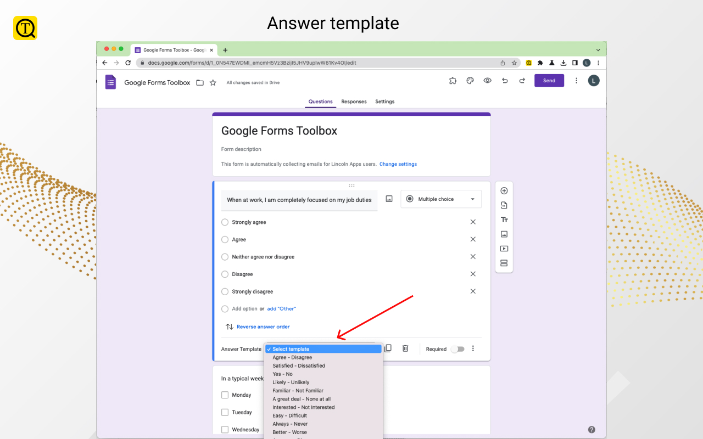This screenshot has height=439, width=703.
Task: Choose Familiar - Not Familiar template
Action: point(323,391)
